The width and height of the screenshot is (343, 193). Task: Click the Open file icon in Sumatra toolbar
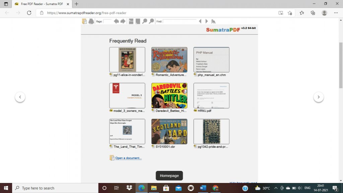coord(84,21)
